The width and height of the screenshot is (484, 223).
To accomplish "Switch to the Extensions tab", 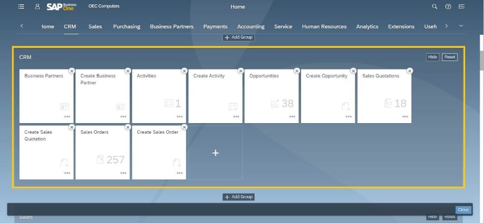I will tap(401, 27).
